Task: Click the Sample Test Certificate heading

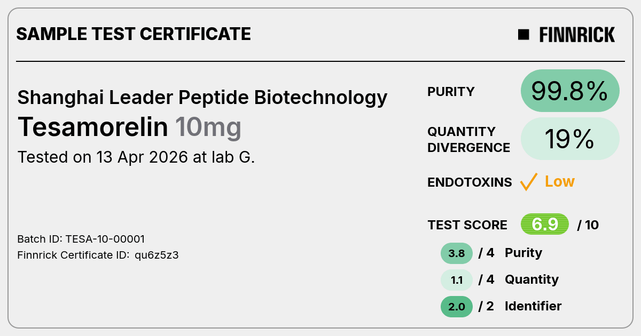Action: tap(134, 35)
